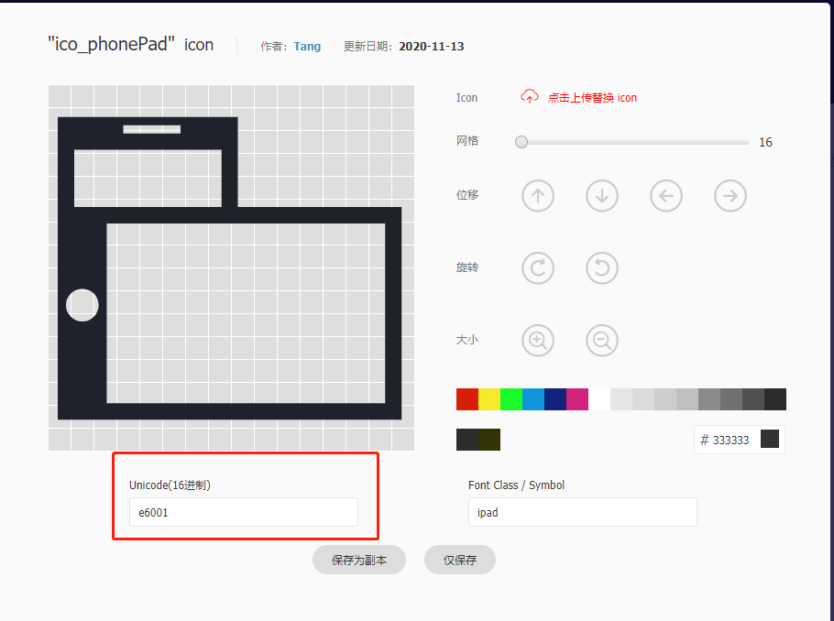The height and width of the screenshot is (621, 834).
Task: Enlarge the icon with the zoom-in control
Action: 538,340
